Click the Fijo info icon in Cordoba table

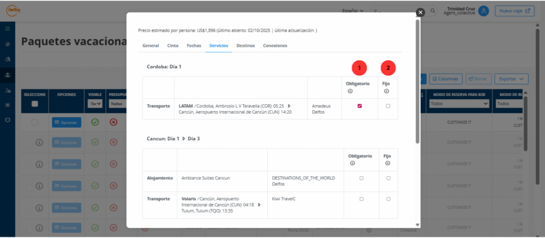[386, 91]
